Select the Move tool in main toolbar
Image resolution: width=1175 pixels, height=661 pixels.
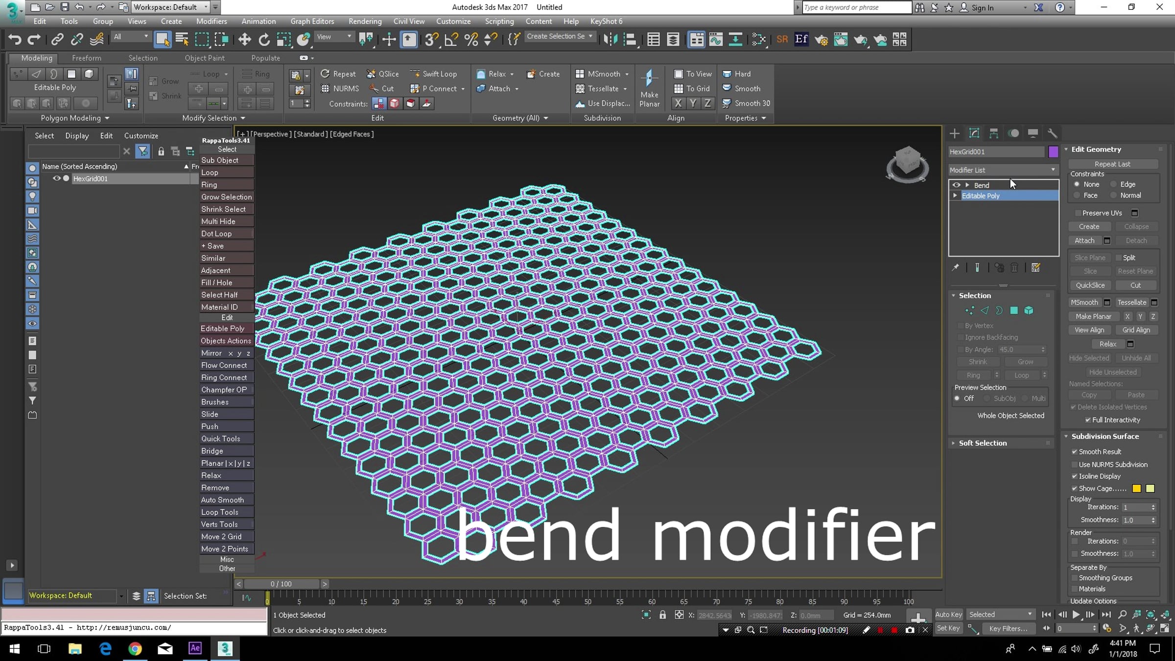click(x=244, y=39)
